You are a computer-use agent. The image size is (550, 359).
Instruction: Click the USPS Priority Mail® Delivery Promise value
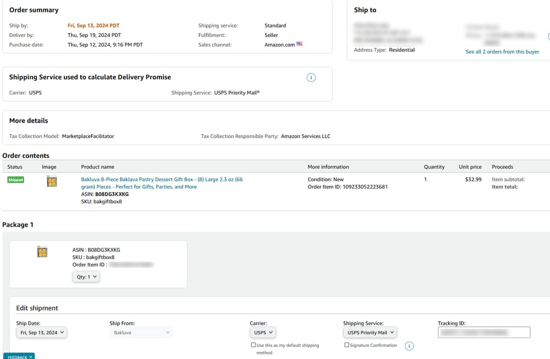point(237,92)
